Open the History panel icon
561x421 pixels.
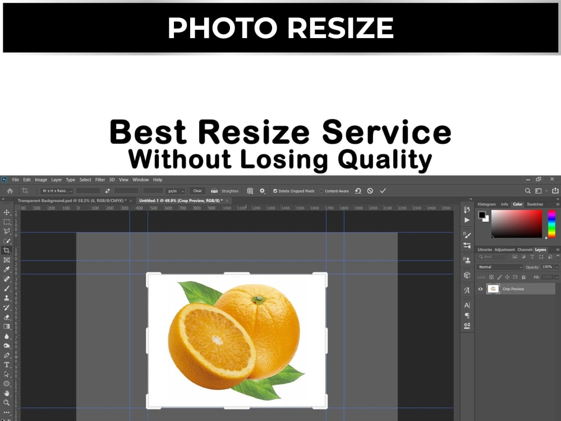point(467,210)
